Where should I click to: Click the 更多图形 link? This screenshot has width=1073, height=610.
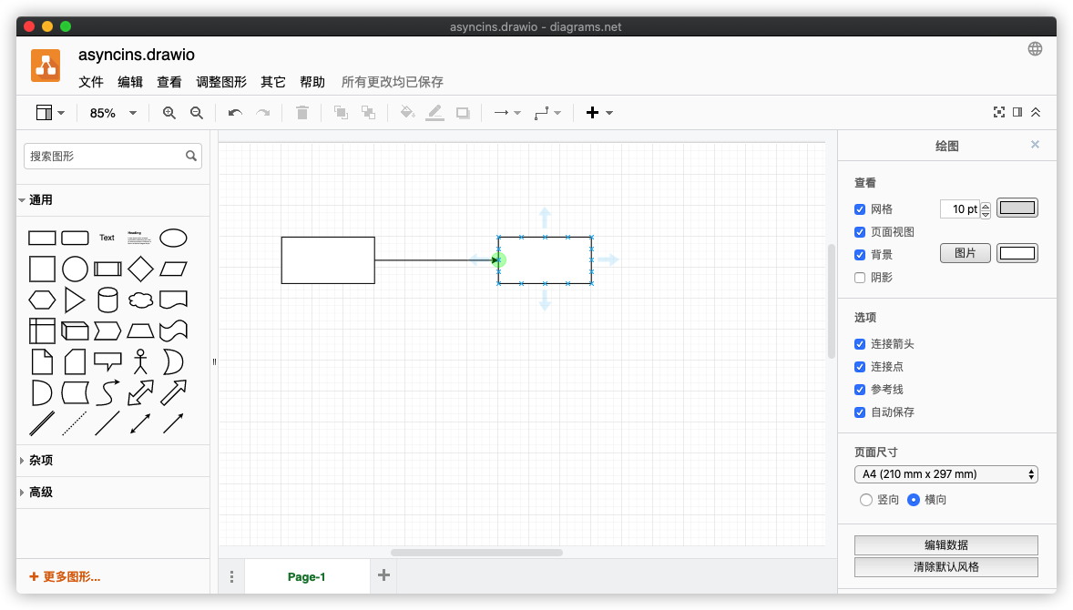pyautogui.click(x=65, y=576)
